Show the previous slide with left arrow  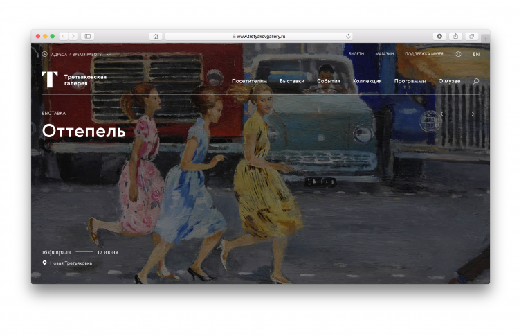(x=446, y=114)
